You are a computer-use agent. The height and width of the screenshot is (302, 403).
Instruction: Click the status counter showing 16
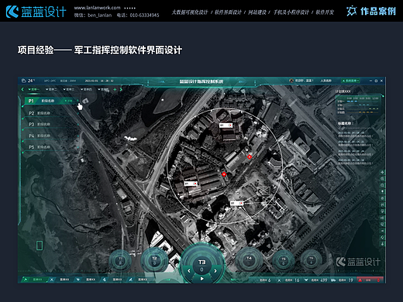(288, 280)
